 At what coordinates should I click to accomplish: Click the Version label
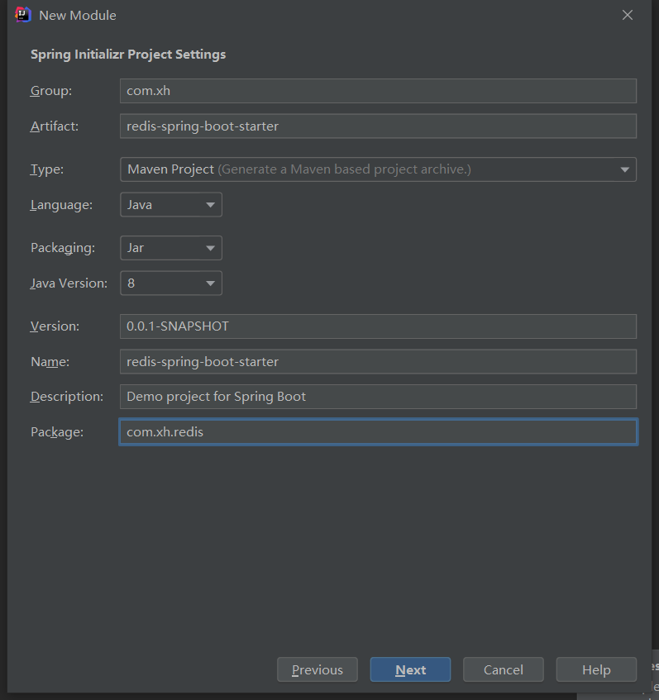[55, 326]
